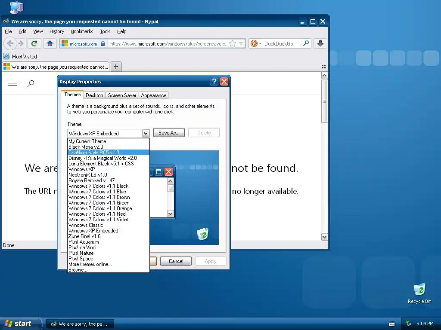Choose My Current Theme from list
This screenshot has width=441, height=330.
(108, 141)
